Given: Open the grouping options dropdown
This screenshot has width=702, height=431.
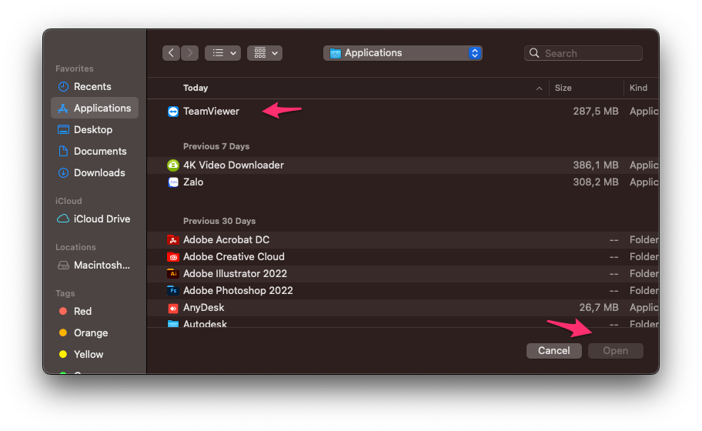Looking at the screenshot, I should point(265,53).
